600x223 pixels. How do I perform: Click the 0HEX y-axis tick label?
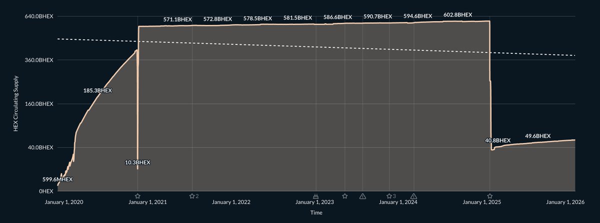[x=46, y=192]
